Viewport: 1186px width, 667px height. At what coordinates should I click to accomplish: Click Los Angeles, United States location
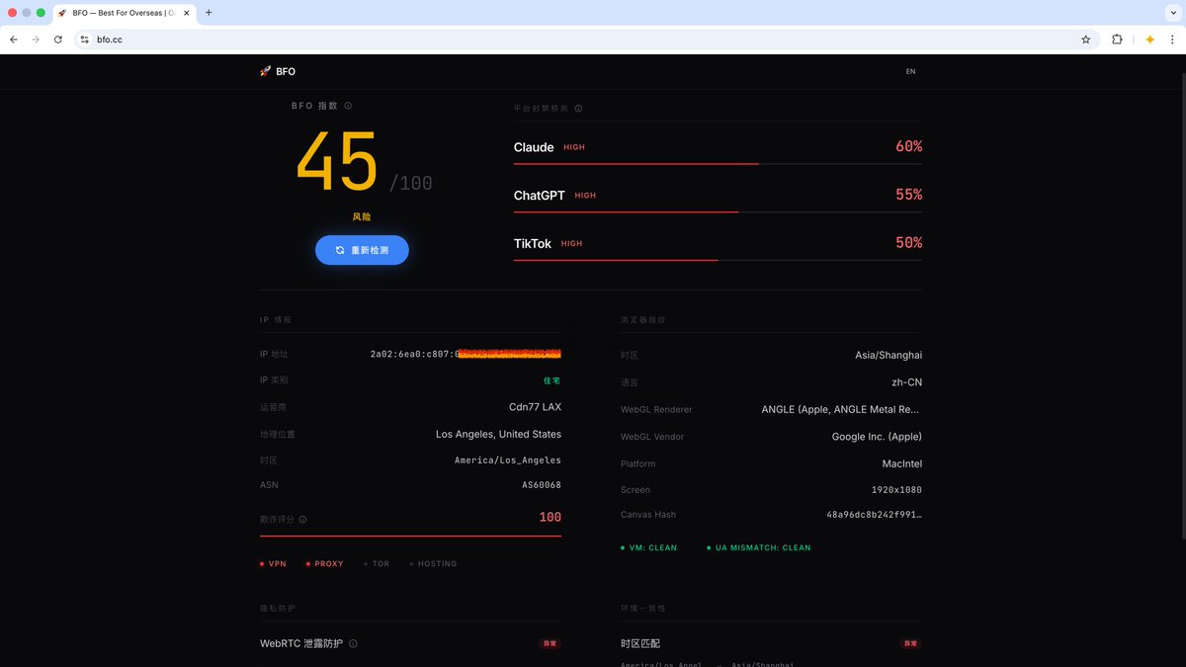point(498,434)
